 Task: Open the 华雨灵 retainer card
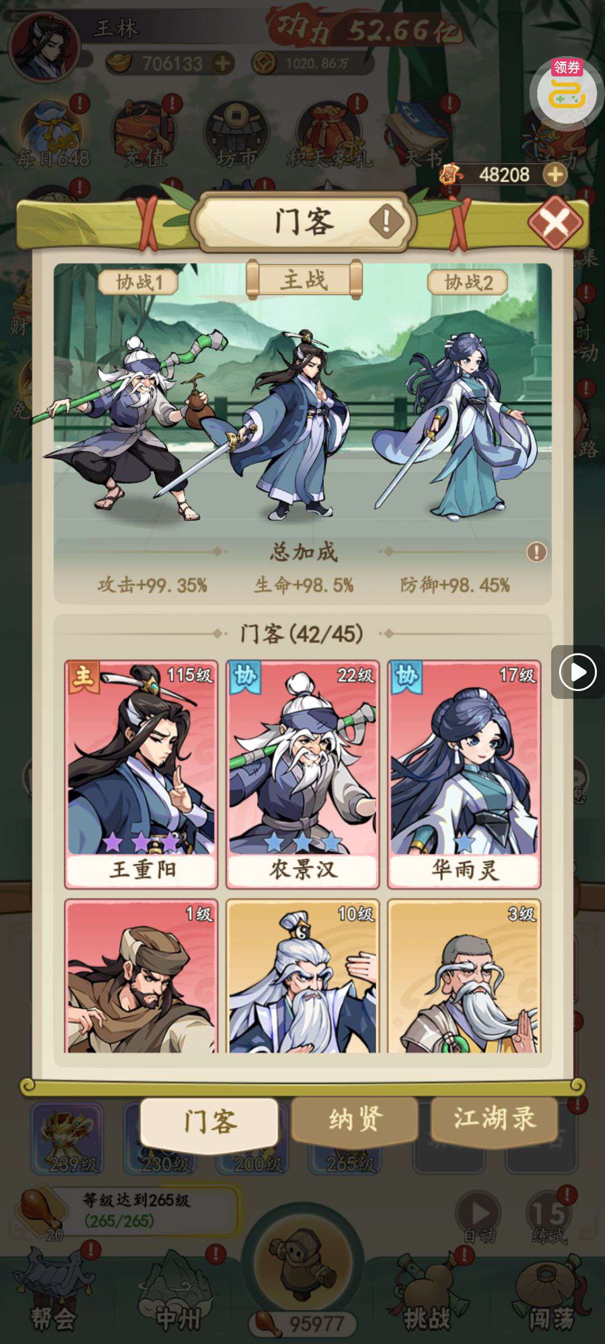[x=464, y=774]
